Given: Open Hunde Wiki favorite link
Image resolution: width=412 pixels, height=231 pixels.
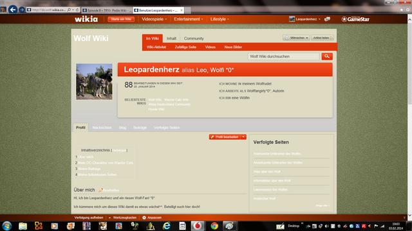Looking at the screenshot, I should pos(156,109).
